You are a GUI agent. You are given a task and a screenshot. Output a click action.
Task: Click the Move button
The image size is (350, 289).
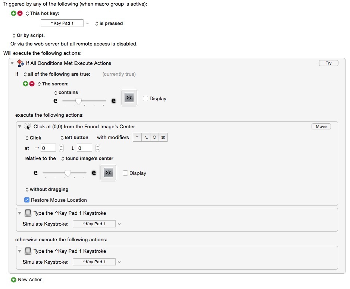321,126
